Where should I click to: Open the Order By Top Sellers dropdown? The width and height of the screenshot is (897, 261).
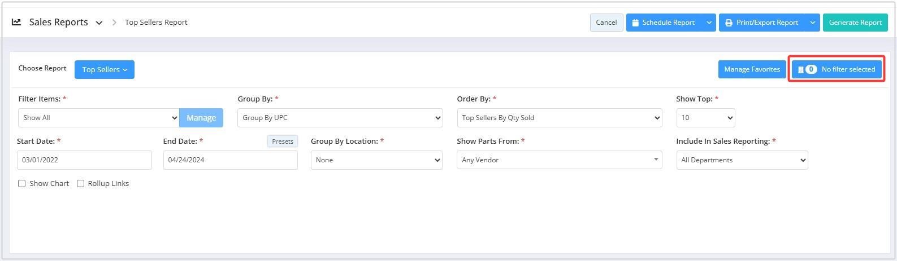tap(559, 118)
